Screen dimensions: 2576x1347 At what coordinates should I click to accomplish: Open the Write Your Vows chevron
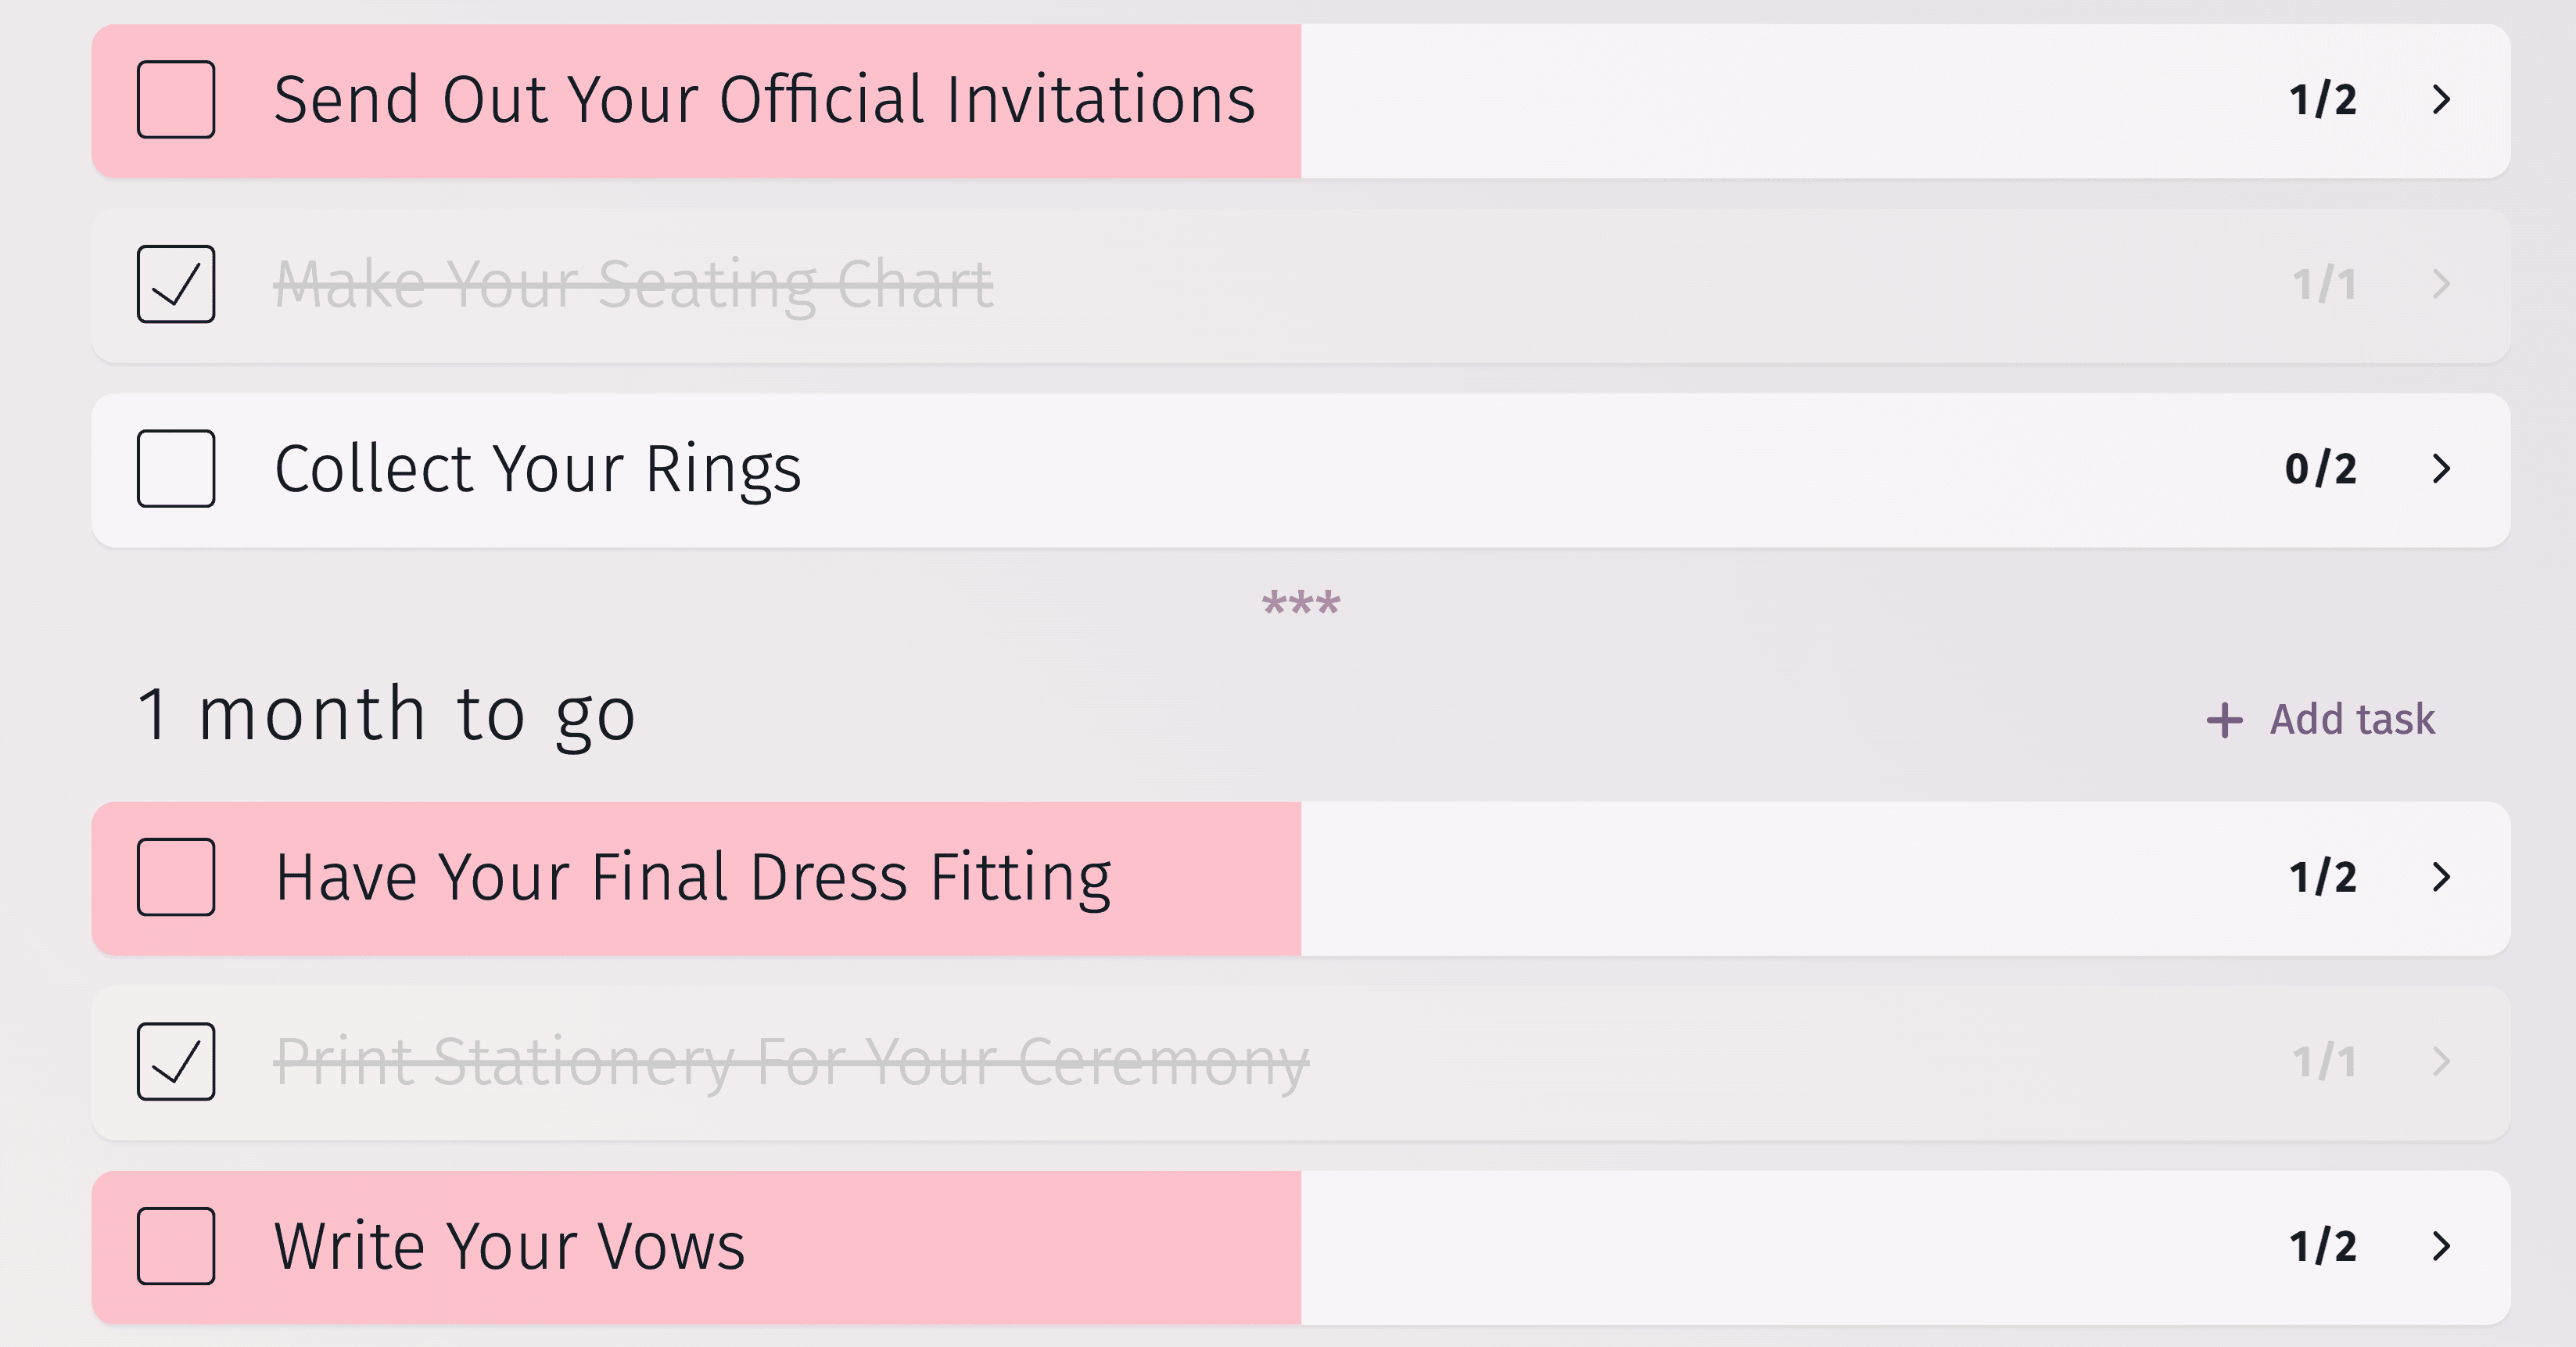(2441, 1246)
